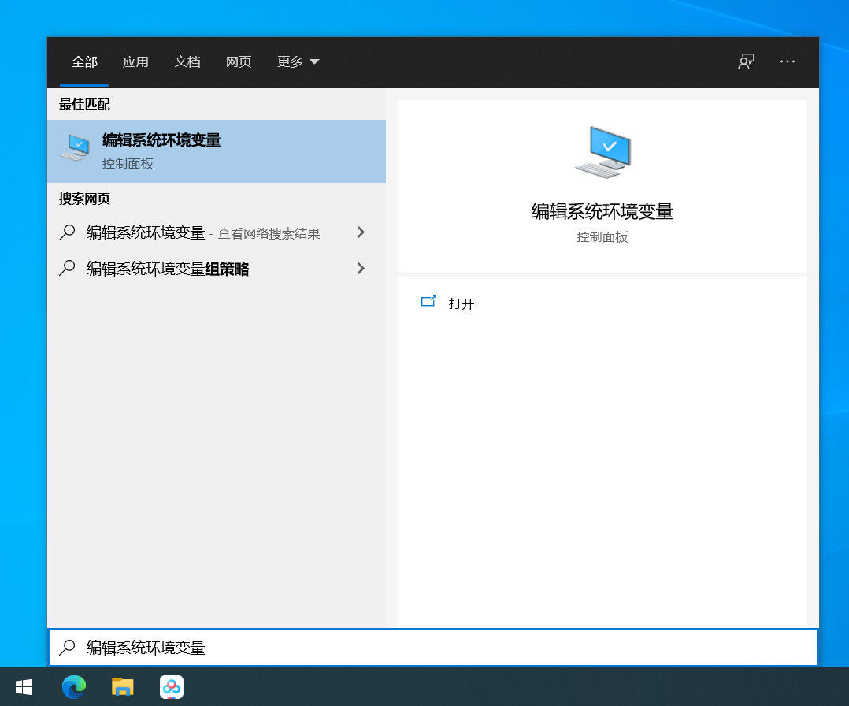Select the 文档 search tab
This screenshot has height=706, width=849.
pyautogui.click(x=187, y=61)
